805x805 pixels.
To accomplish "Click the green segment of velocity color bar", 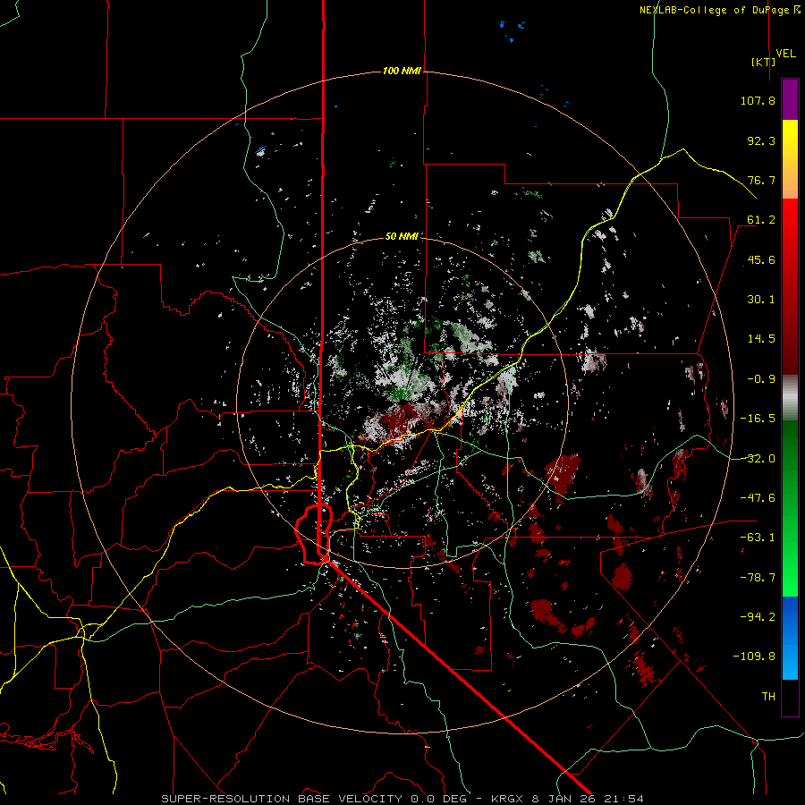I will click(x=790, y=508).
